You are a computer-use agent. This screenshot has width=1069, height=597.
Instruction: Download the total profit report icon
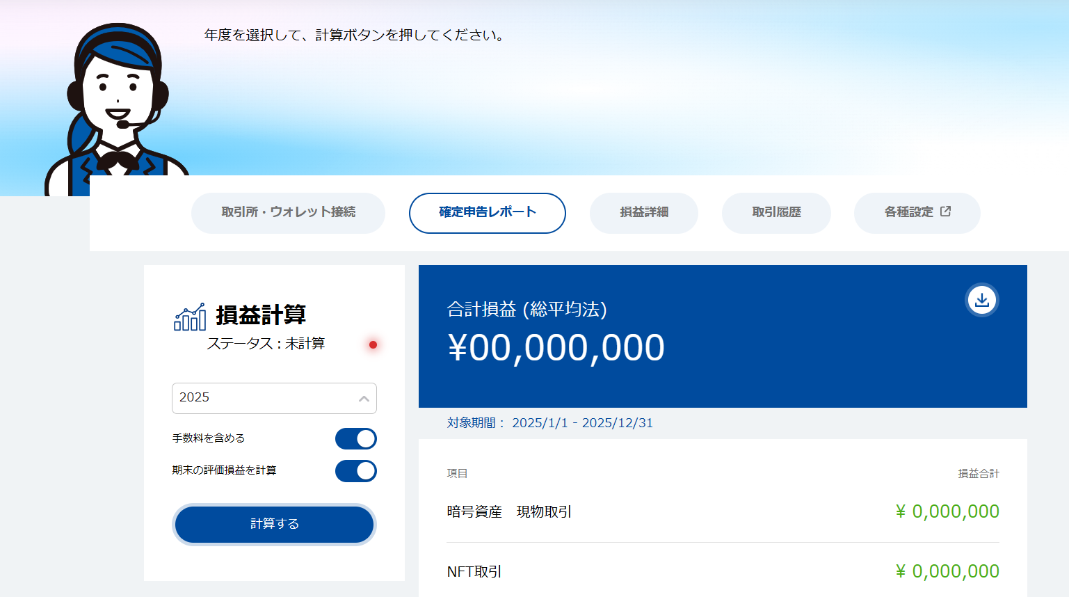point(982,300)
